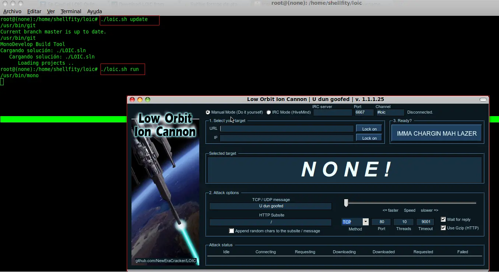Open the Ver menu in terminal

pos(51,11)
